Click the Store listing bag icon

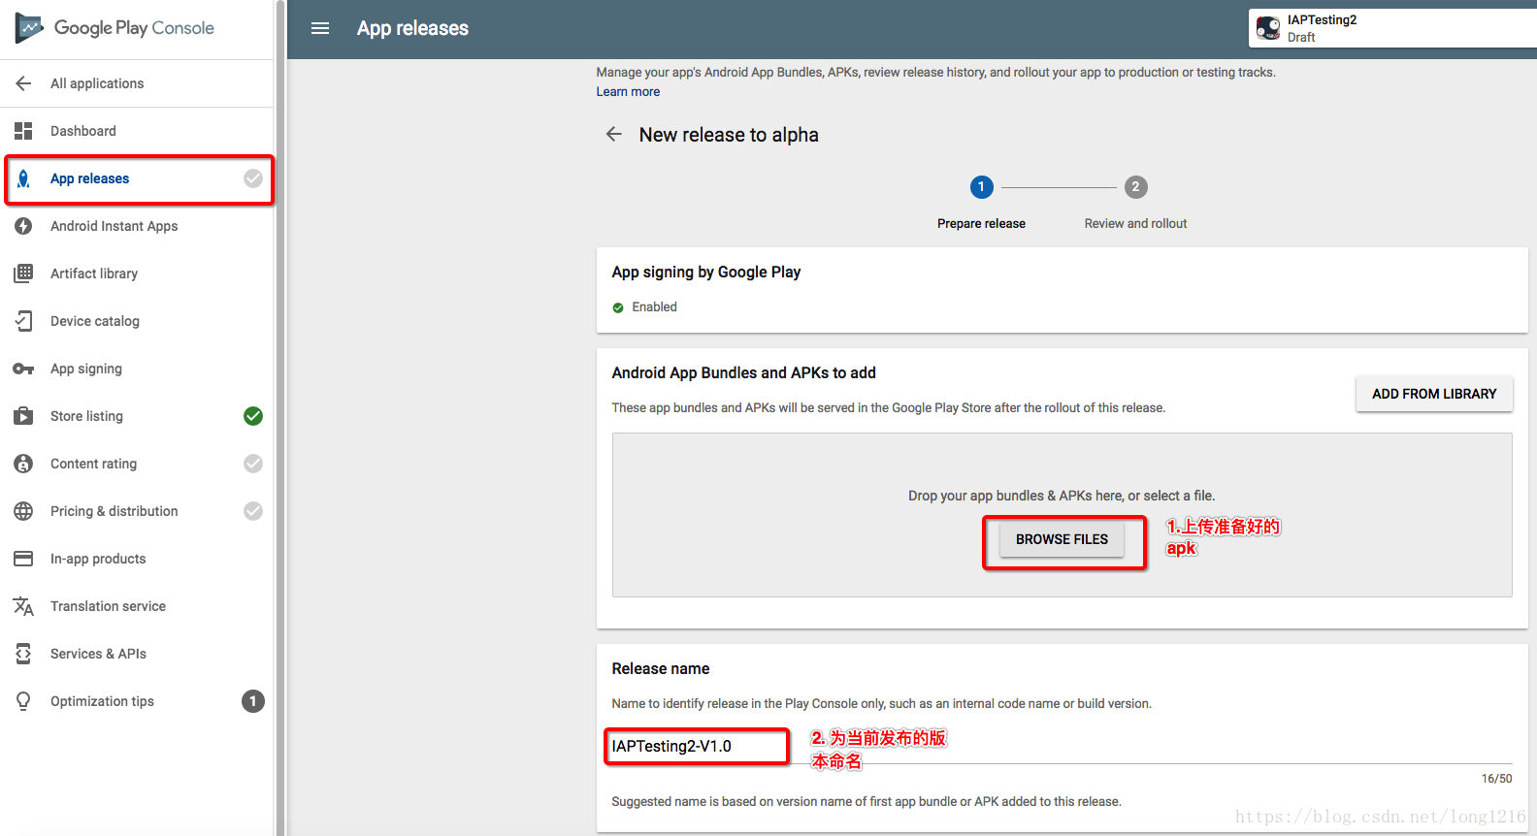point(23,416)
